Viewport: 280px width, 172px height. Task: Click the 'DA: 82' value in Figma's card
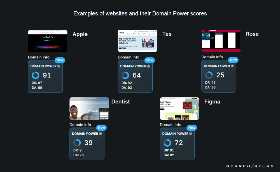[169, 155]
